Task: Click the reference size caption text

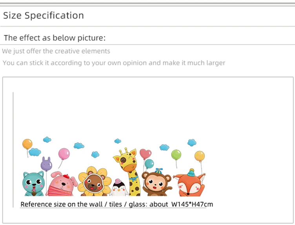Action: [x=117, y=204]
